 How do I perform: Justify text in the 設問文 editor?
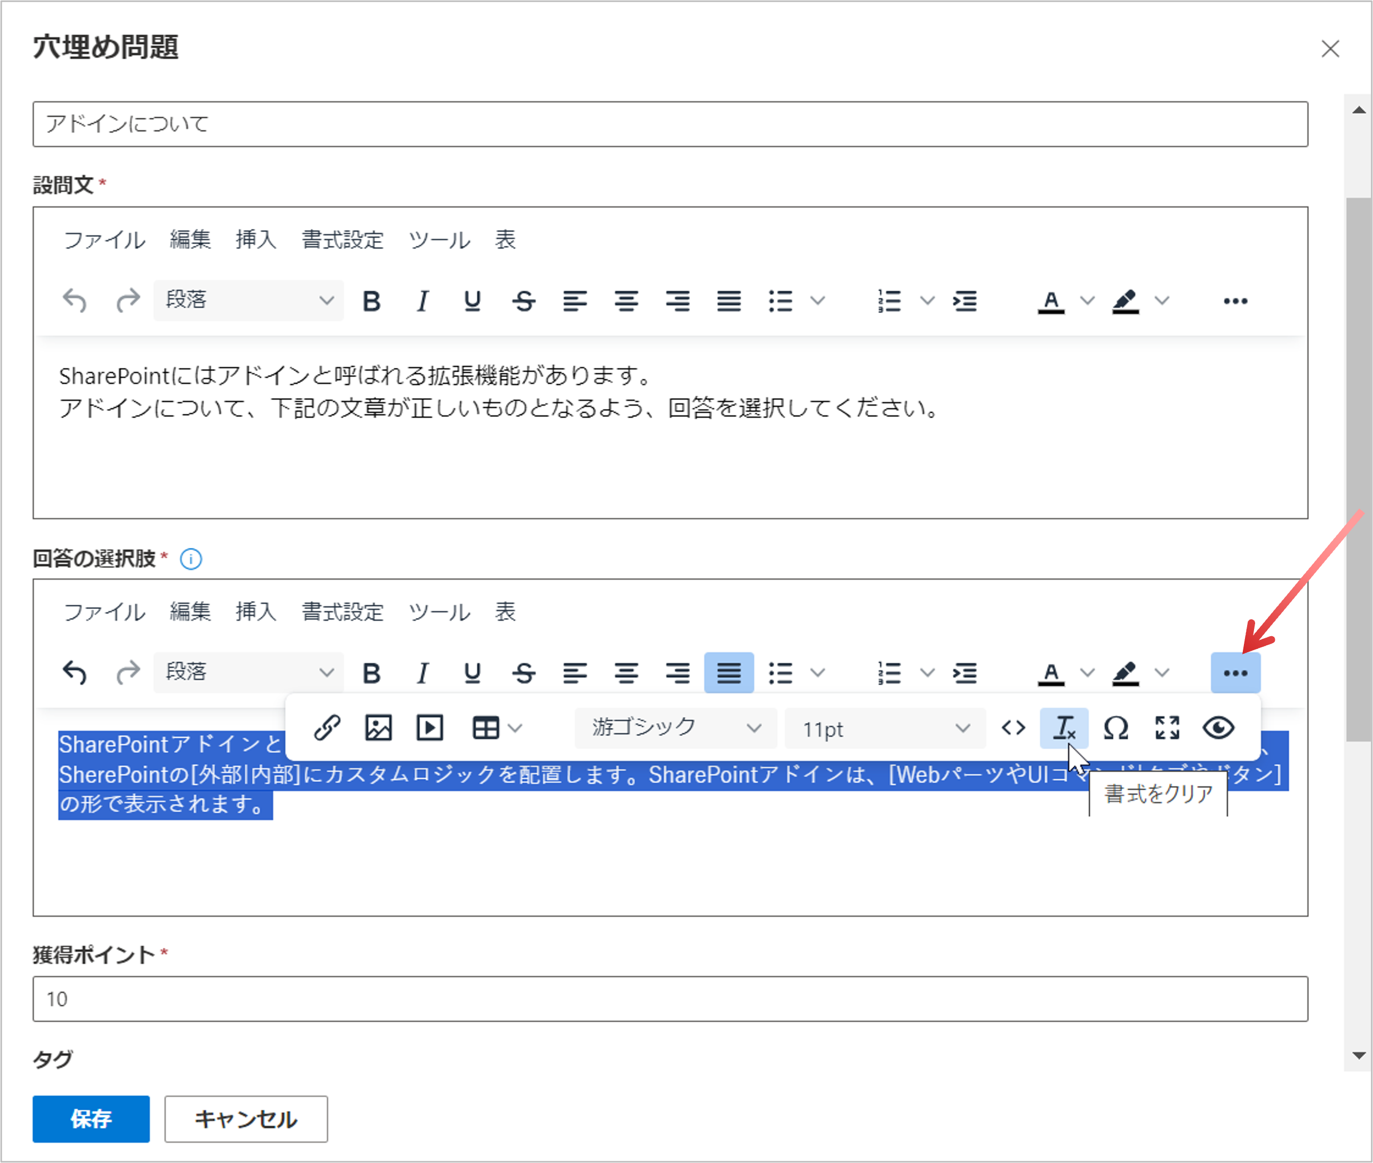pos(729,301)
